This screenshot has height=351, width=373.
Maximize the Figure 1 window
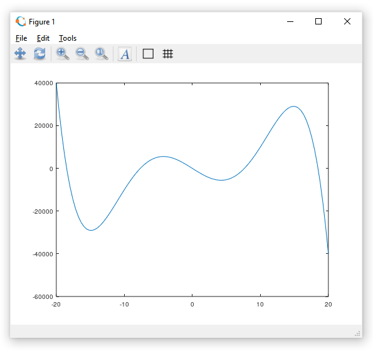(318, 22)
